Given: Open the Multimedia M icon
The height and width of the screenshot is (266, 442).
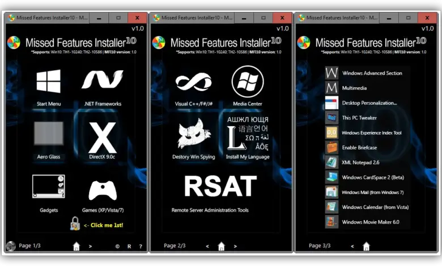Looking at the screenshot, I should click(x=331, y=88).
